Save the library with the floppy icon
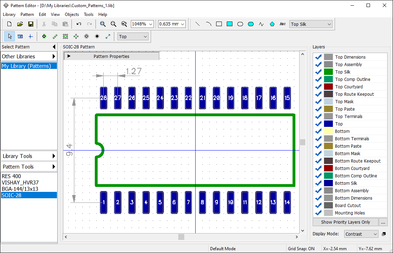393x253 pixels. (30, 24)
